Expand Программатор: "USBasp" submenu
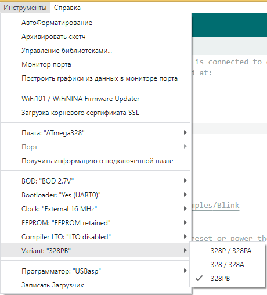The image size is (267, 295). 96,271
